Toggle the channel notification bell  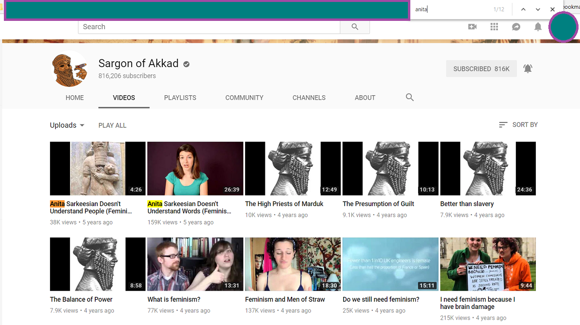click(x=528, y=69)
